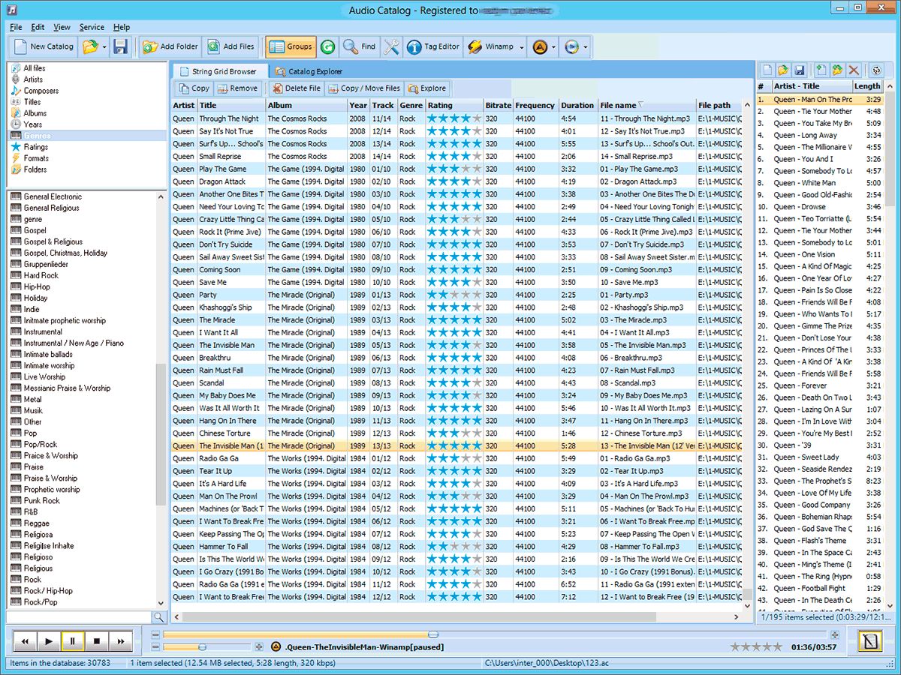Skip to the next track
Screen dimensions: 901x675
pos(120,641)
